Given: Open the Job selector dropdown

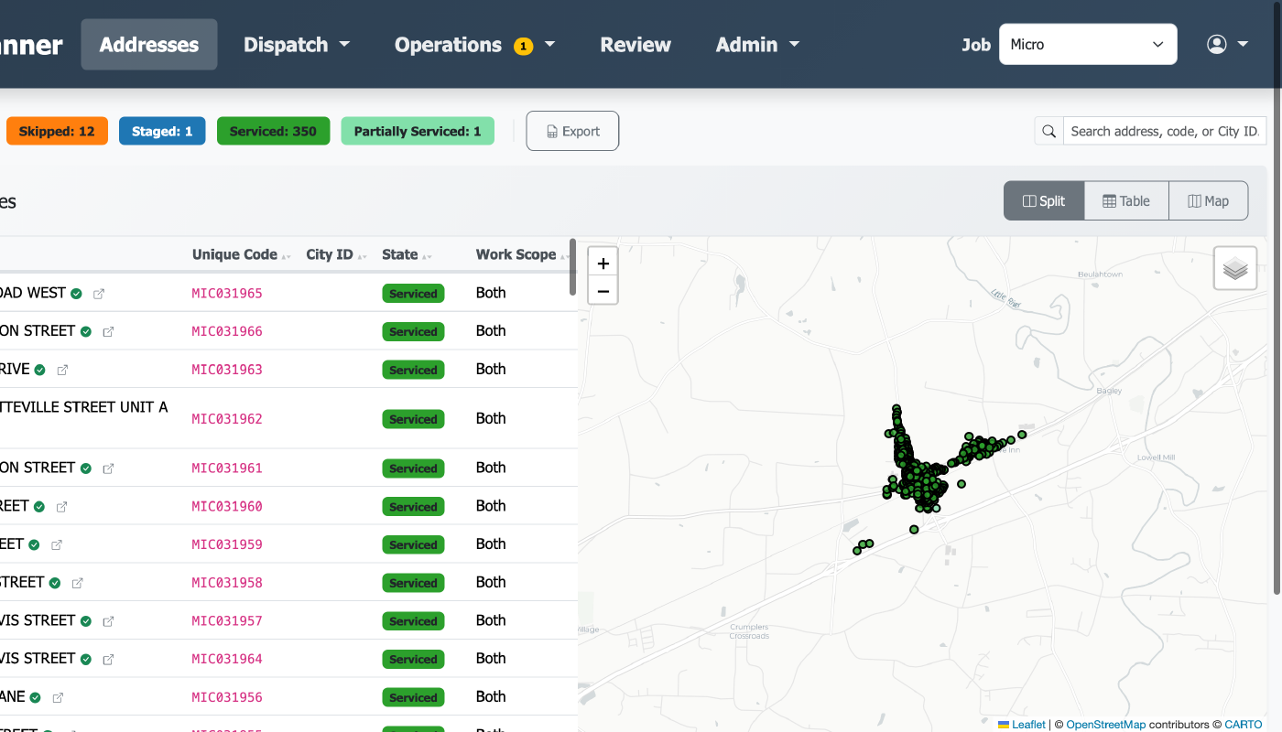Looking at the screenshot, I should coord(1088,44).
